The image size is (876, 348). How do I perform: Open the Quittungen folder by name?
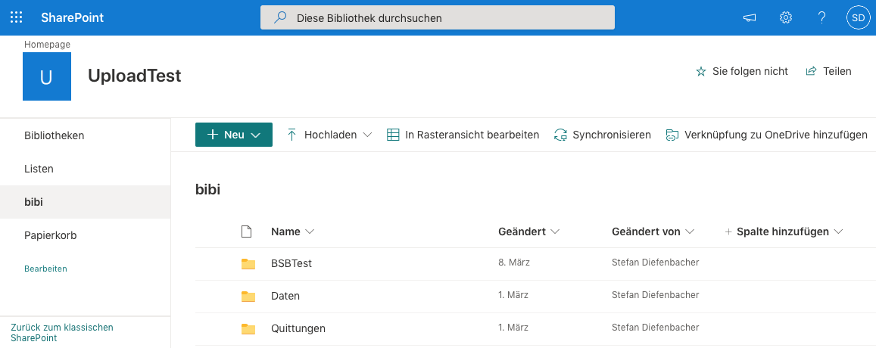pos(298,328)
